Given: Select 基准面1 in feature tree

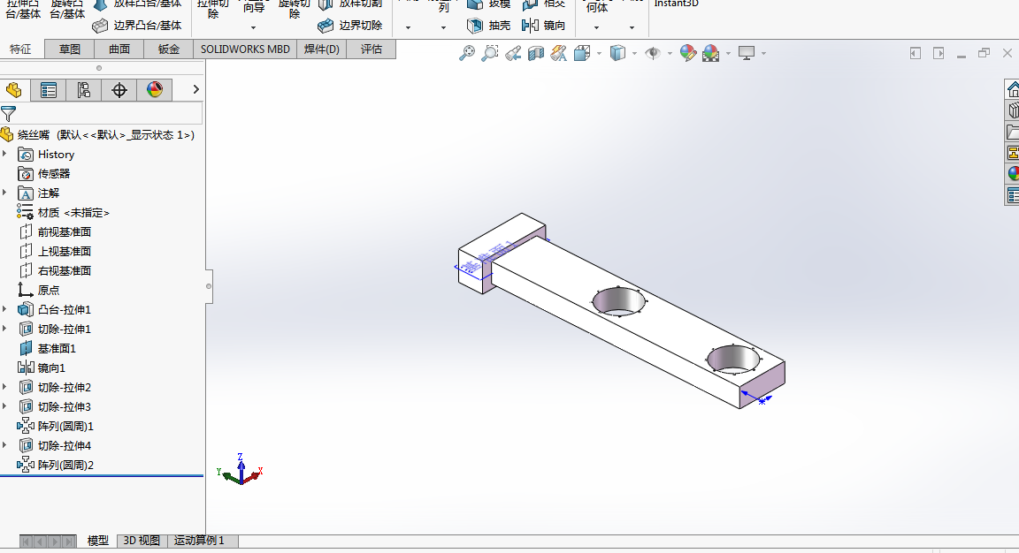Looking at the screenshot, I should [47, 349].
